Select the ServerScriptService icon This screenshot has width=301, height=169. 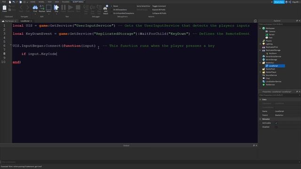tap(263, 56)
